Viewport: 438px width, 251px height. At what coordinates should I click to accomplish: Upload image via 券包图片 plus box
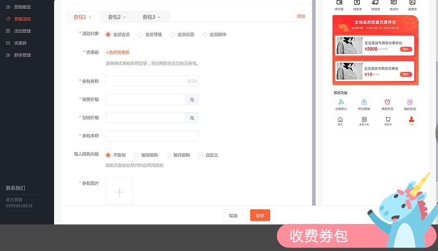pos(119,191)
